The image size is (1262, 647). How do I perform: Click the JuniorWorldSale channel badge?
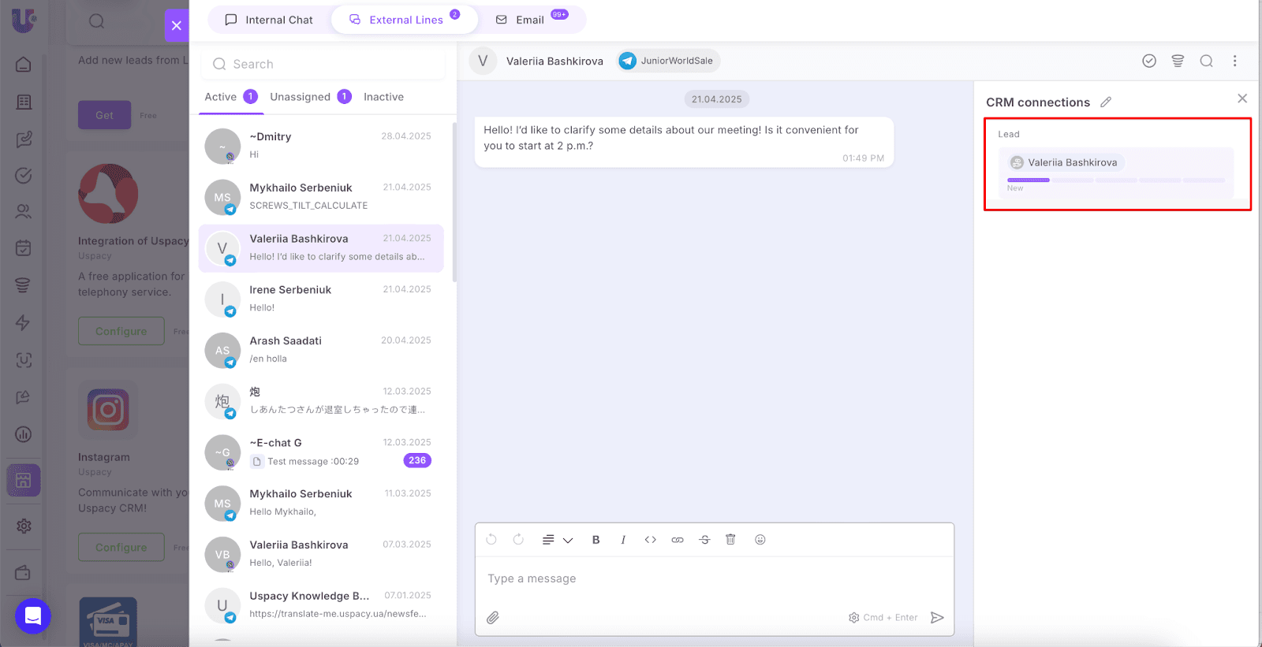(668, 61)
